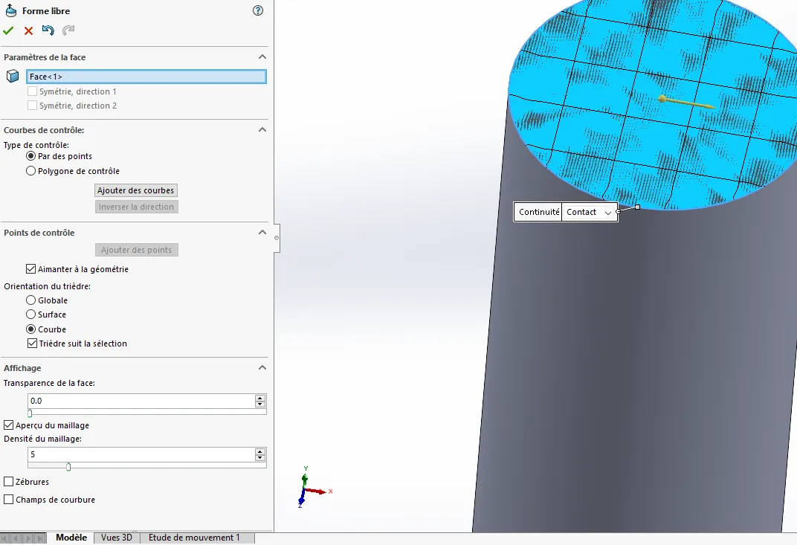Click the panel collapse handle on divider

click(277, 238)
